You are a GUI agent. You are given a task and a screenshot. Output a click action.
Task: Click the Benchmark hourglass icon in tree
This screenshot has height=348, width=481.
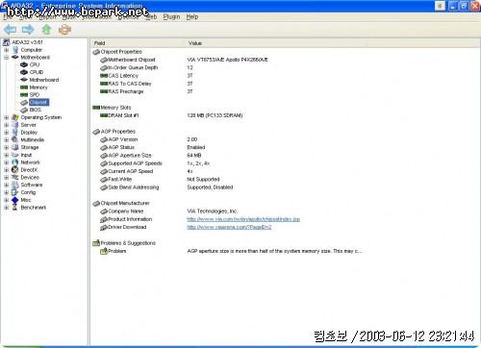pos(15,208)
